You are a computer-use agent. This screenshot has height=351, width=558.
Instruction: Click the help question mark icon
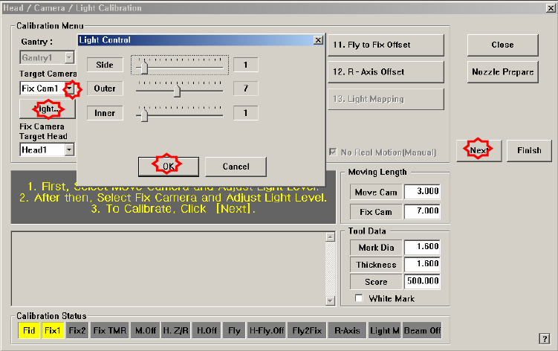coord(545,338)
